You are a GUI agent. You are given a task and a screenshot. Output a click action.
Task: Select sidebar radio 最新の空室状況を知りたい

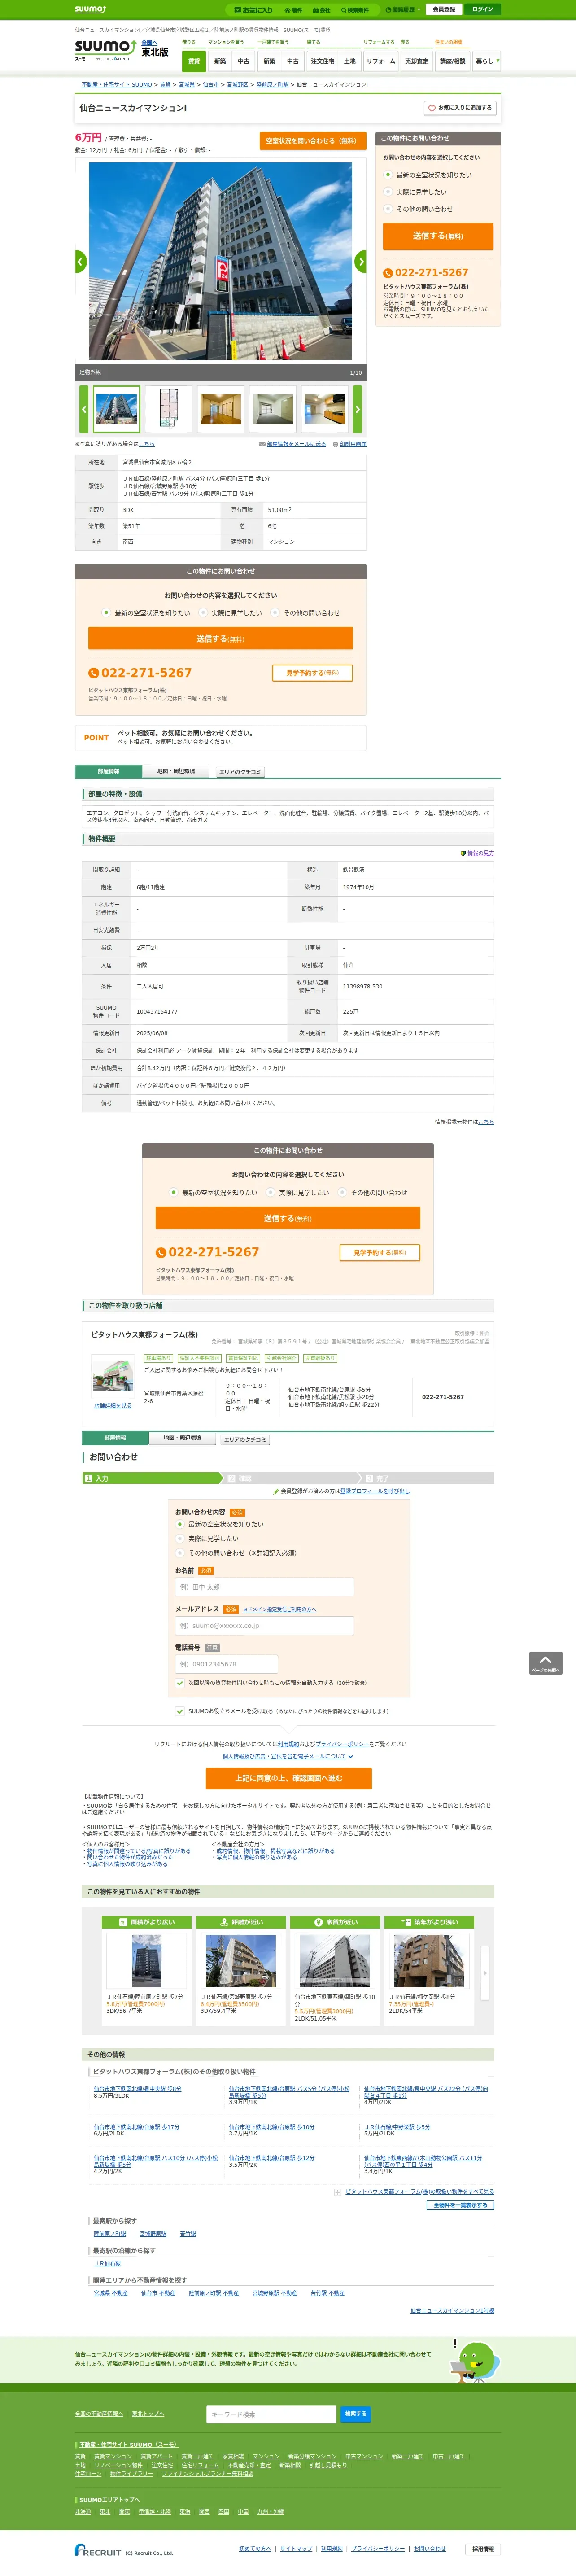(388, 175)
